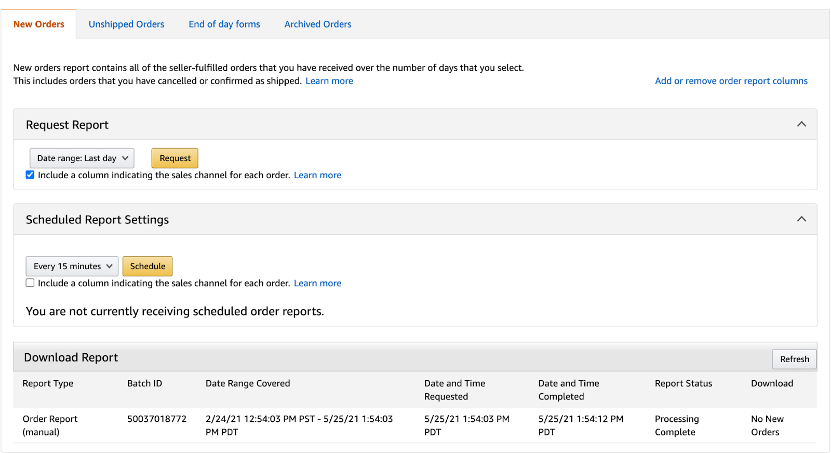Refresh the Download Report list

(x=794, y=359)
